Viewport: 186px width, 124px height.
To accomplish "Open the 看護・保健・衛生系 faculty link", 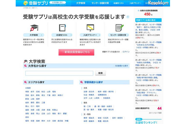I will (106, 109).
